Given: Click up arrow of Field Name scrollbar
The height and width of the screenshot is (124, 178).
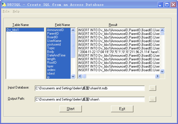Looking at the screenshot, I should tap(73, 30).
